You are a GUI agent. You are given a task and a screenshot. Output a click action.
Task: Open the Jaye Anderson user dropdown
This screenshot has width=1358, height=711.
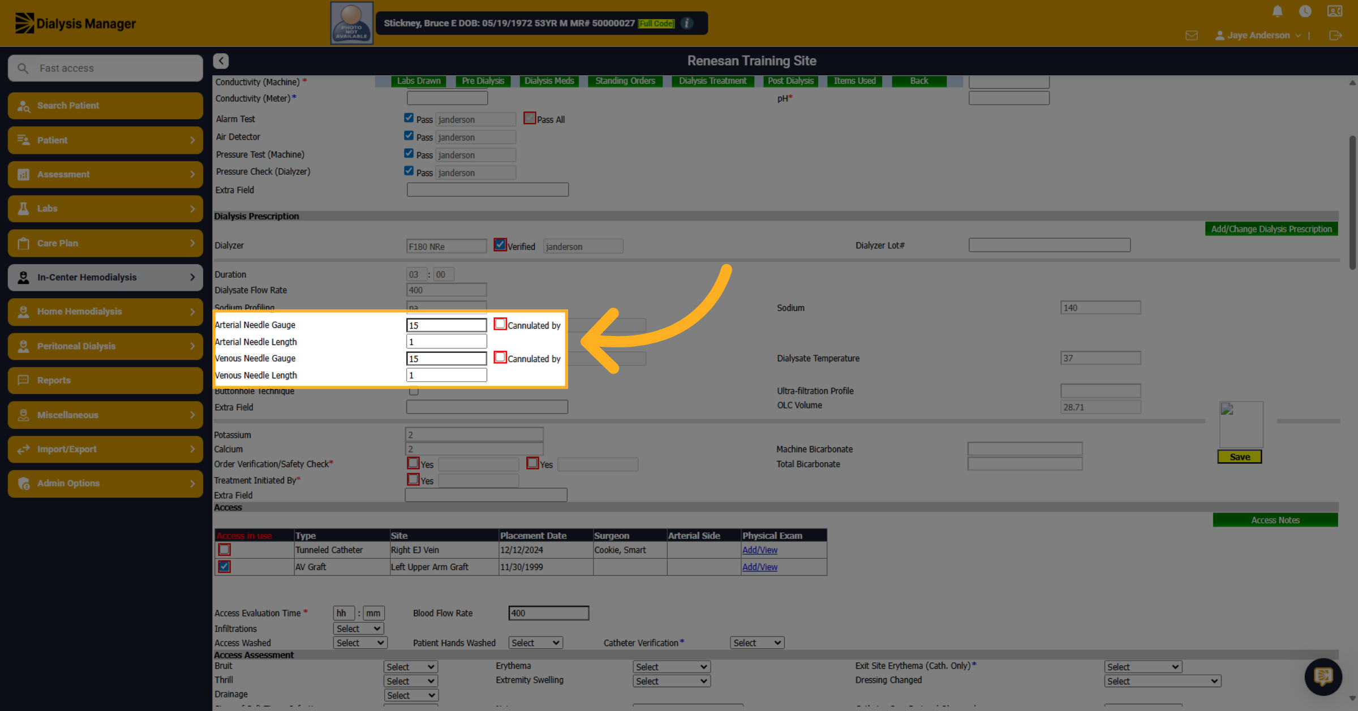click(x=1258, y=35)
